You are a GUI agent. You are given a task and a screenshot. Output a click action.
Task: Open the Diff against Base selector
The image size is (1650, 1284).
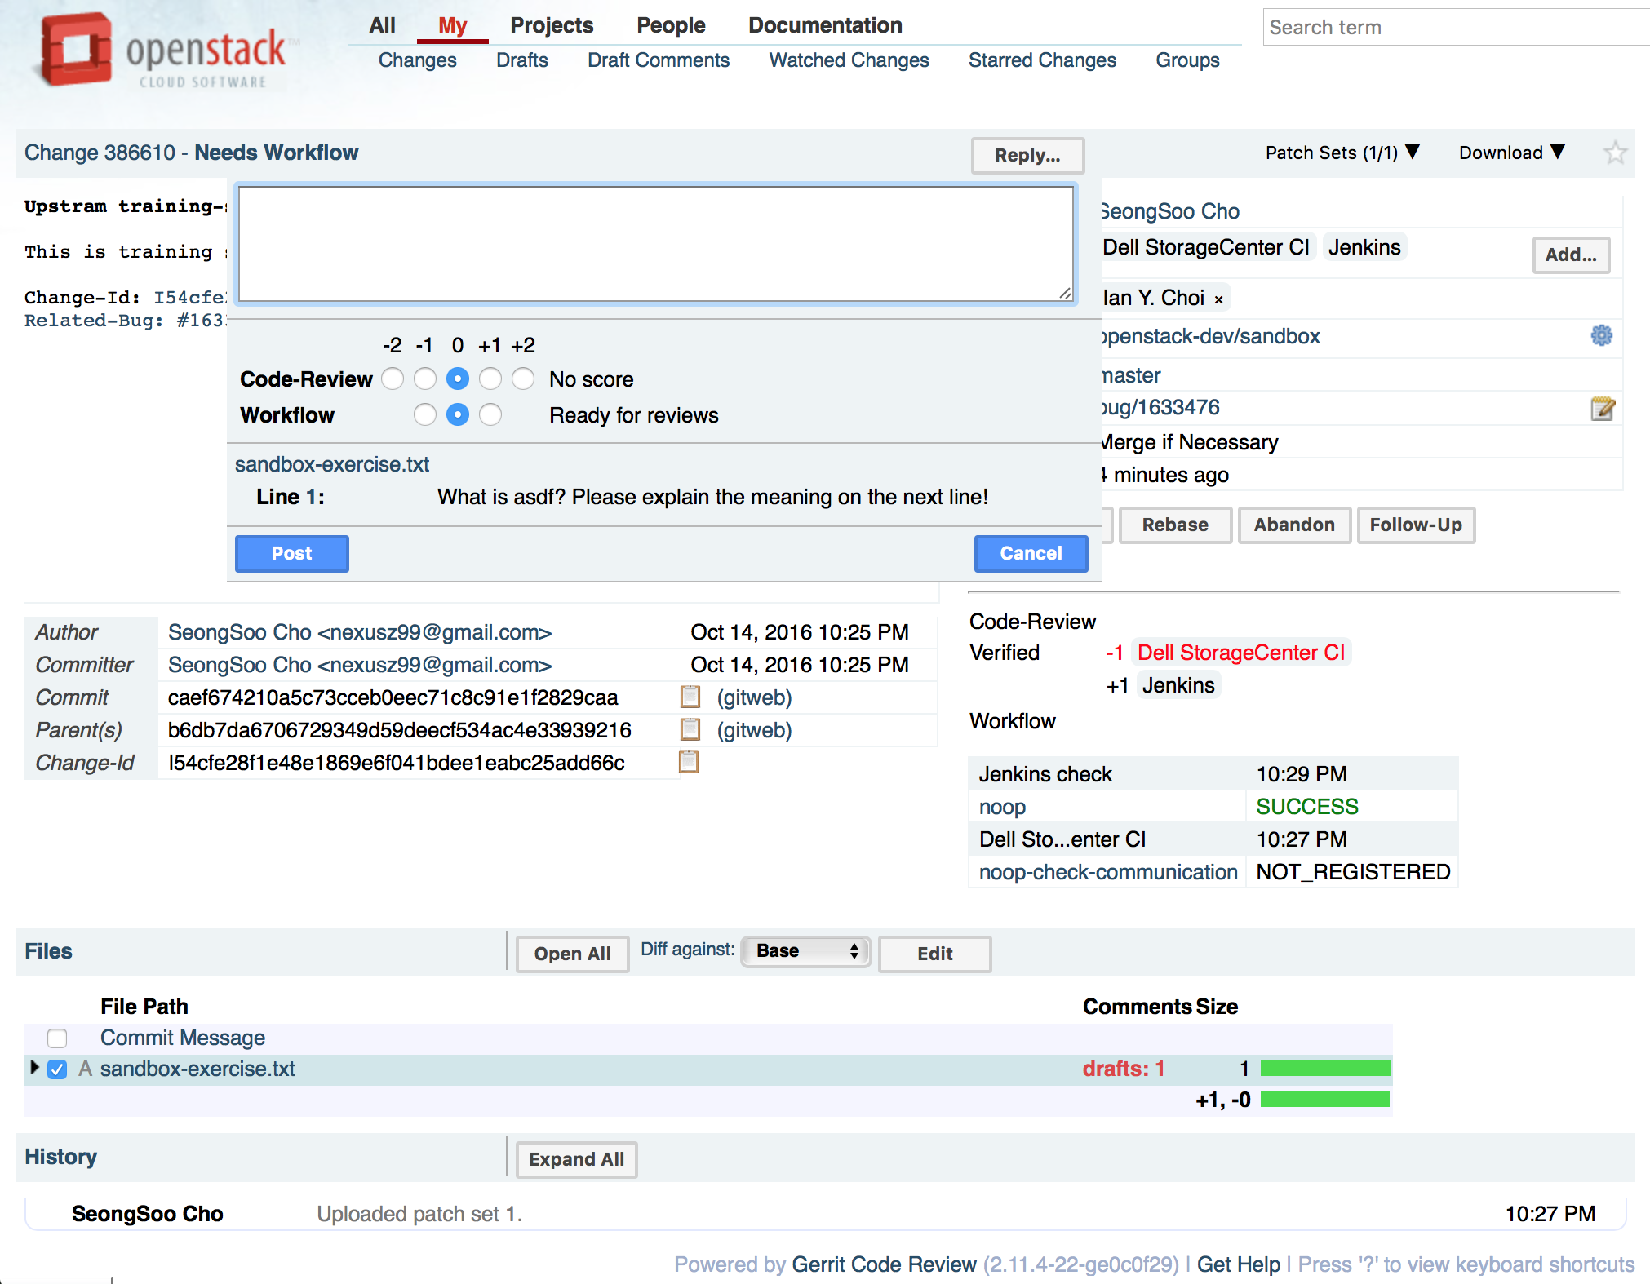pos(805,951)
